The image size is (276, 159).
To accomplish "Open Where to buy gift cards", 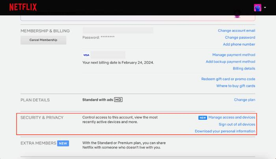I will coord(235,86).
